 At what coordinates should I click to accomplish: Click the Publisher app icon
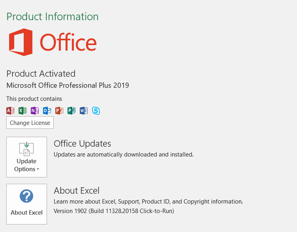71,111
